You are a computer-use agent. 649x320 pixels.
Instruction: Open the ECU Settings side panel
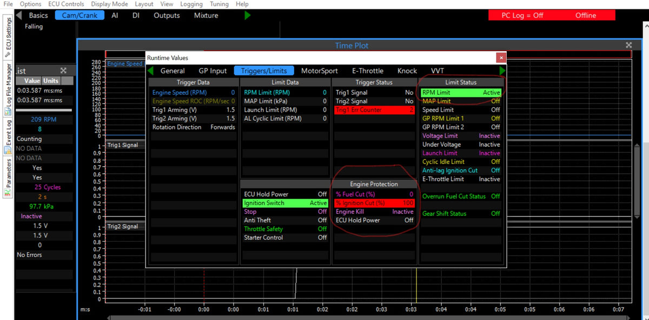8,36
